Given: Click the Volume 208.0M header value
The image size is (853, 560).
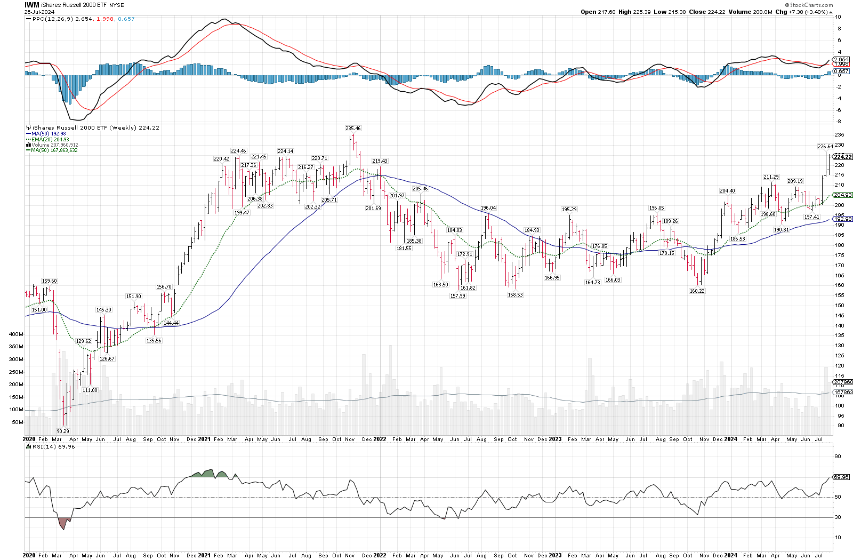Looking at the screenshot, I should 751,12.
